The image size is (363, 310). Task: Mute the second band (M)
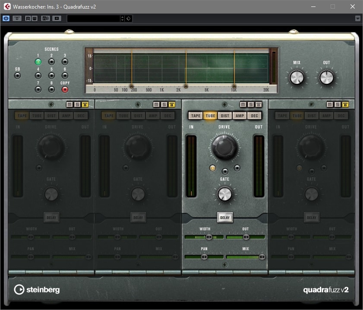click(156, 104)
